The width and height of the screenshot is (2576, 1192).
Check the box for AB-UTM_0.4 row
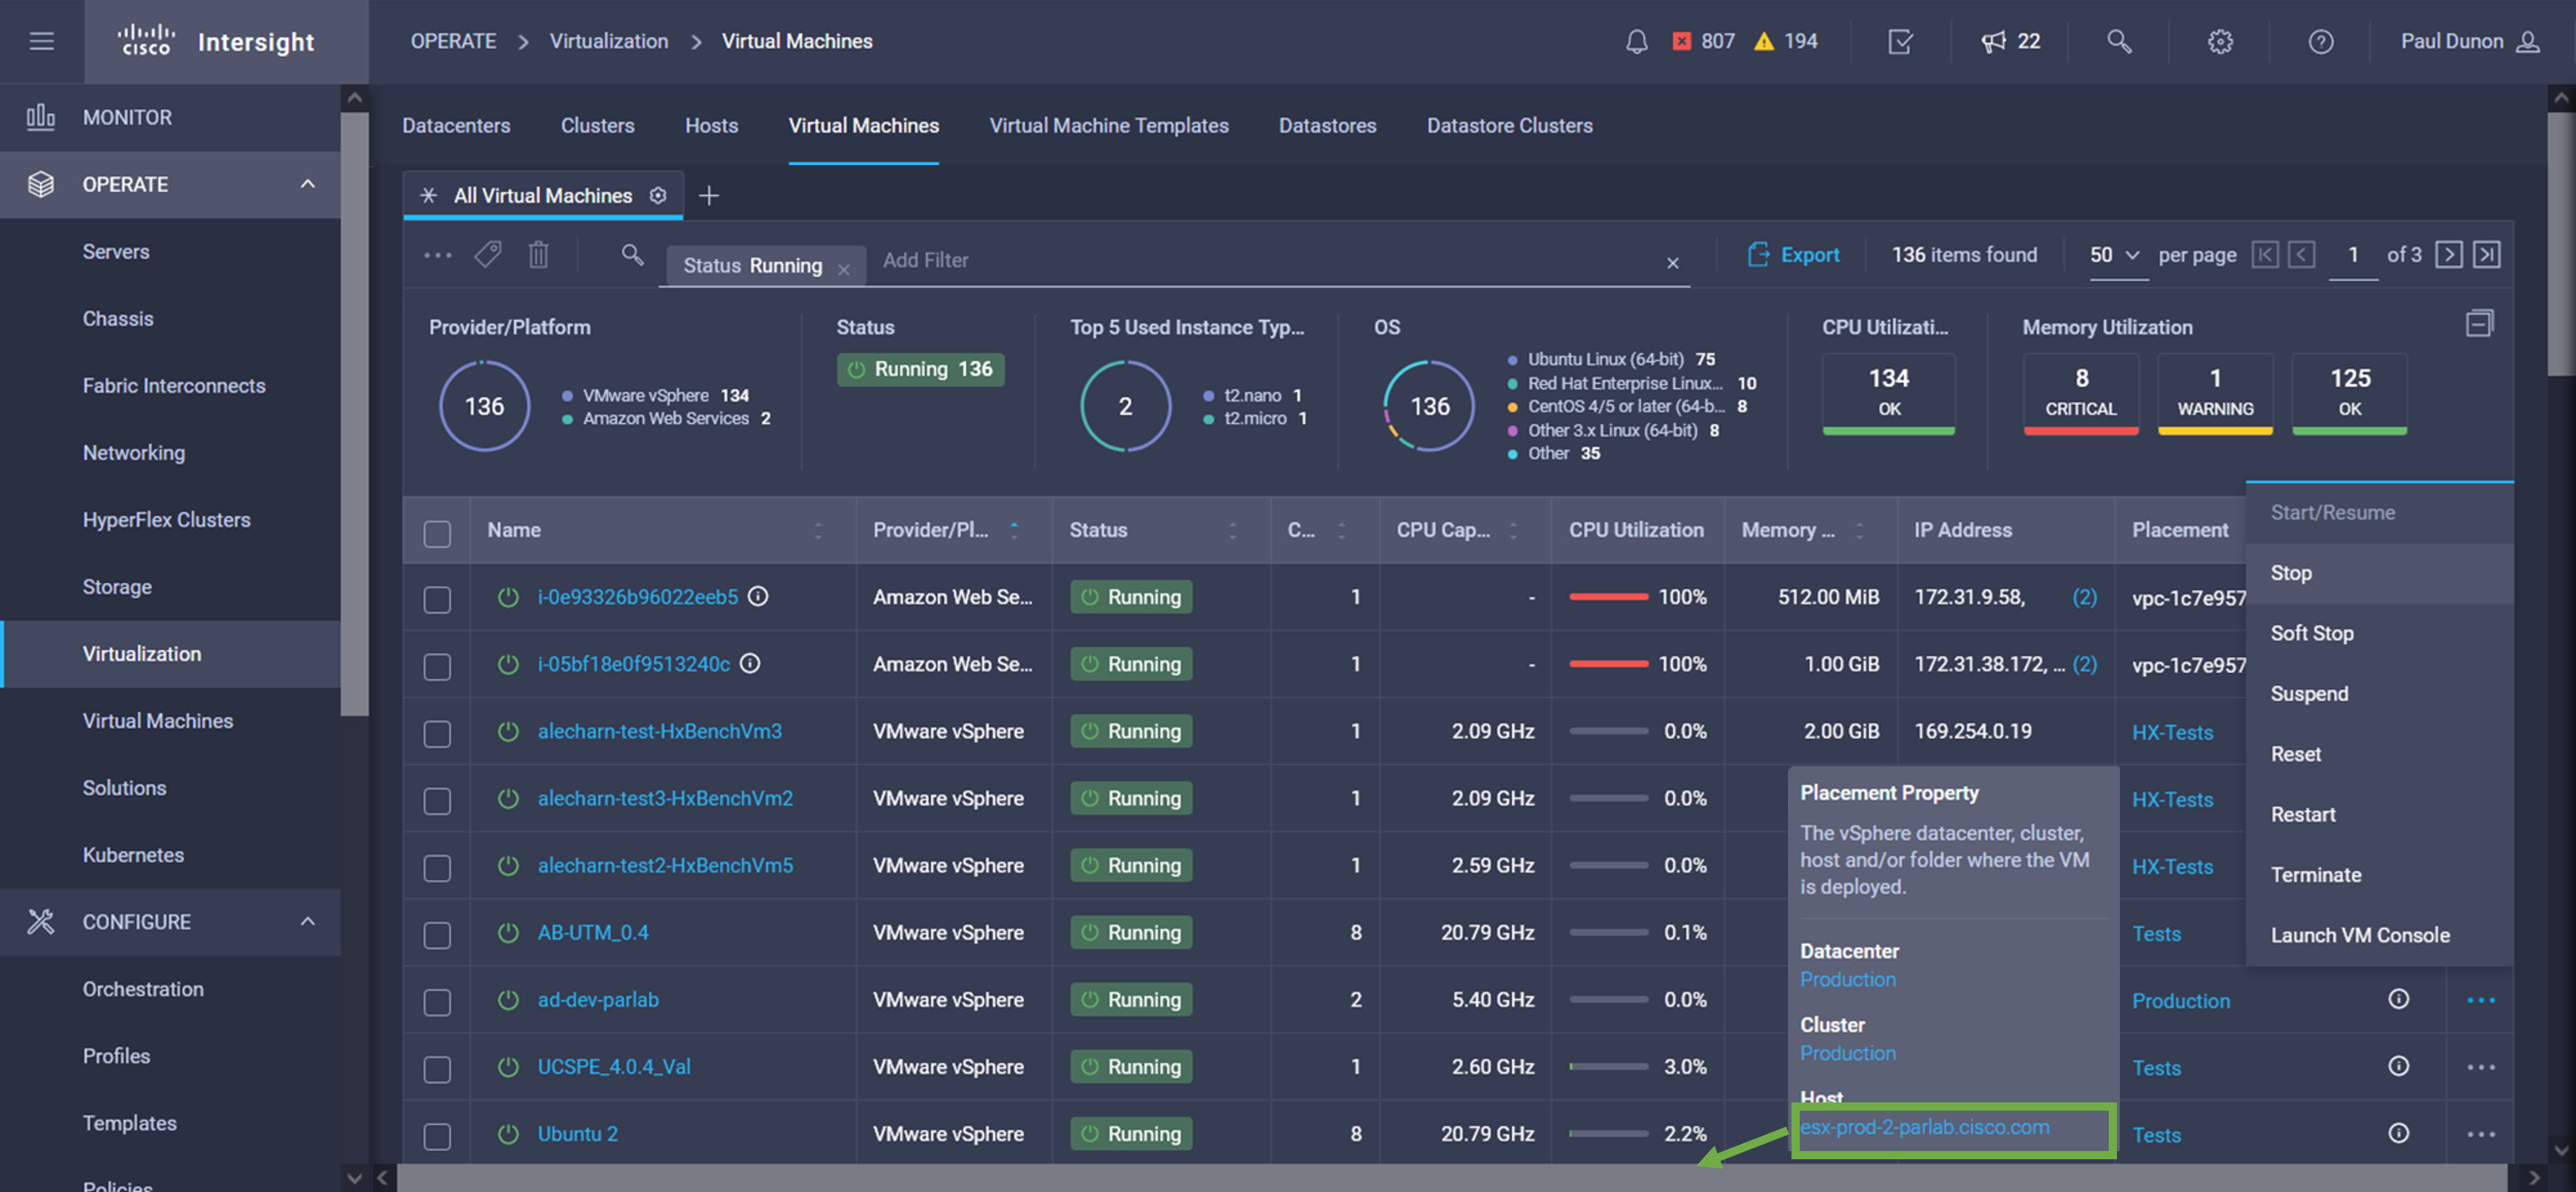(x=437, y=935)
